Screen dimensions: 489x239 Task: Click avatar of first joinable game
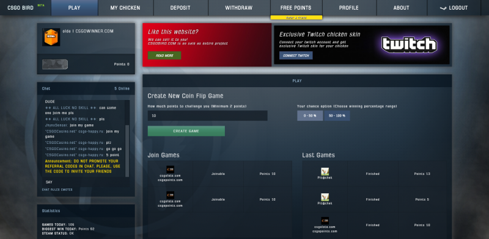point(171,169)
